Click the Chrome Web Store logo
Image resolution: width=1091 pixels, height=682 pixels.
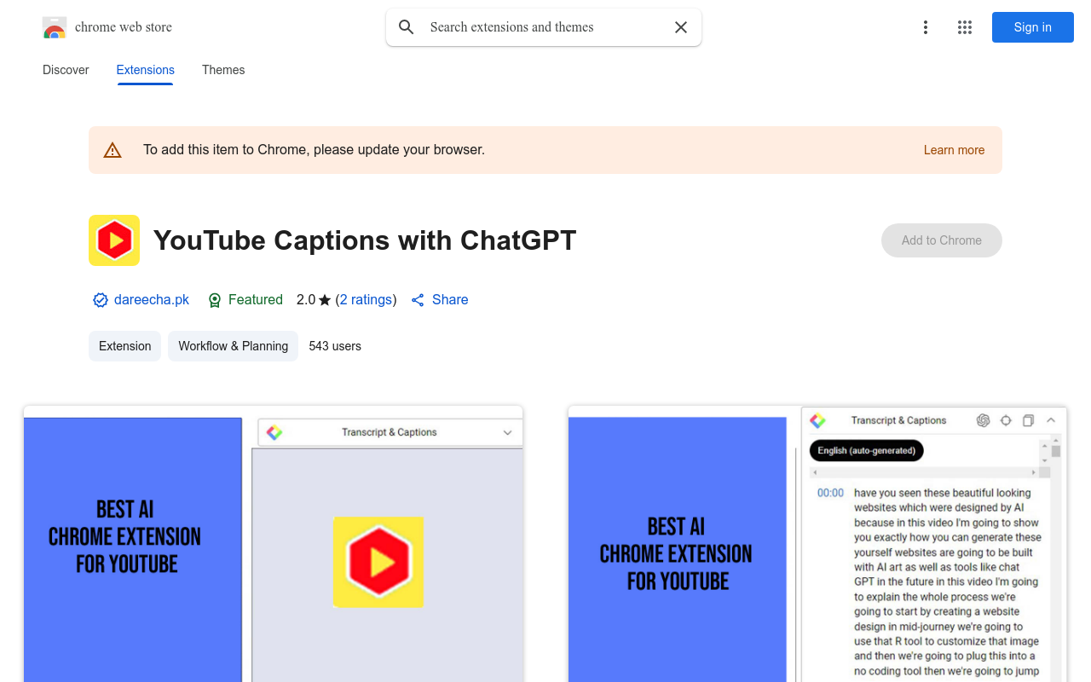tap(55, 27)
